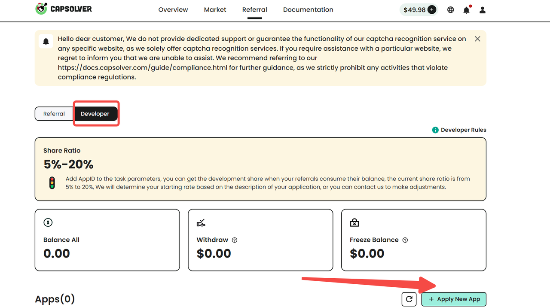Click the Developer Rules info icon
550x307 pixels.
coord(435,130)
